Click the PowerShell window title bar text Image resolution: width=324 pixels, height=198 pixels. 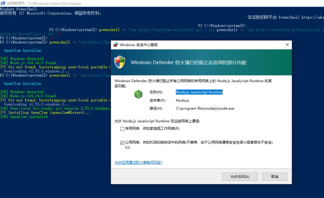[x=44, y=4]
